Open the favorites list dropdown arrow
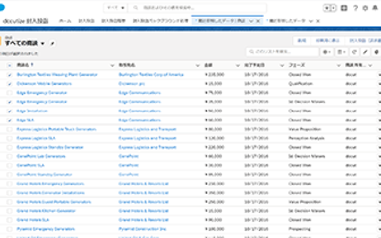 click(333, 8)
